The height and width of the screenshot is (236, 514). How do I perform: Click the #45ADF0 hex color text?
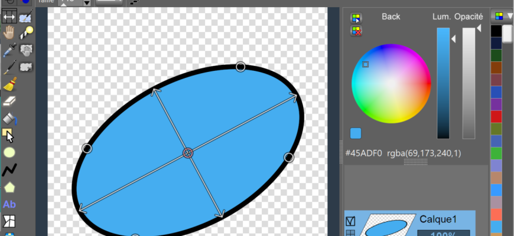click(364, 153)
